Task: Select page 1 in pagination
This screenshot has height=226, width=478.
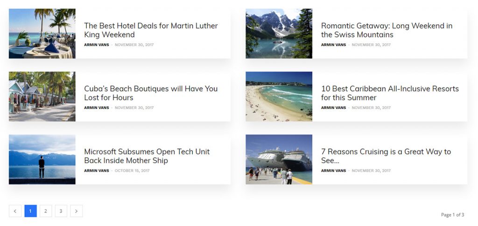Action: tap(30, 211)
